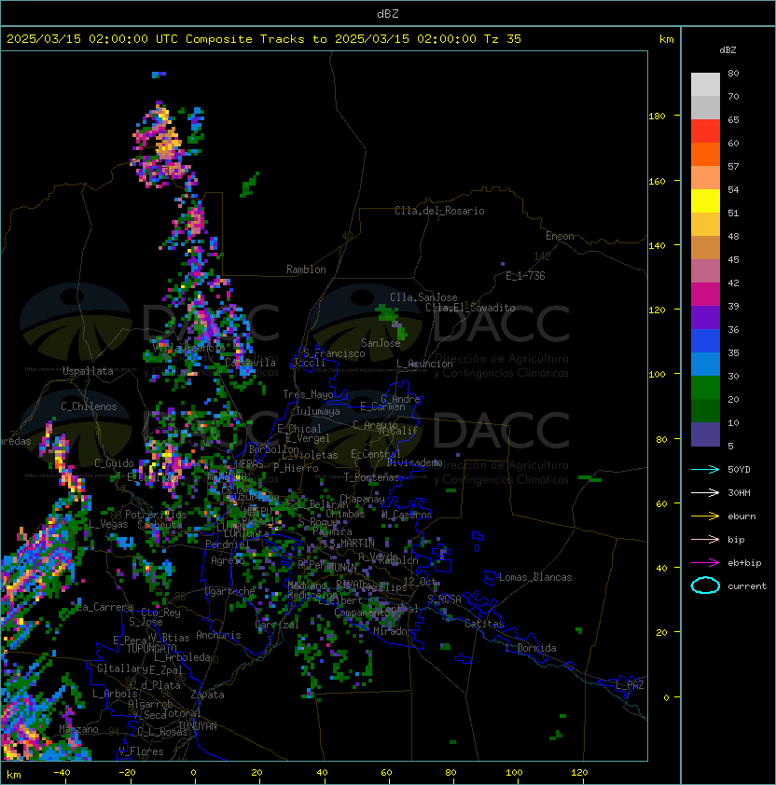Pick the magenta swatch below the 42 label
The width and height of the screenshot is (776, 785).
[x=705, y=295]
